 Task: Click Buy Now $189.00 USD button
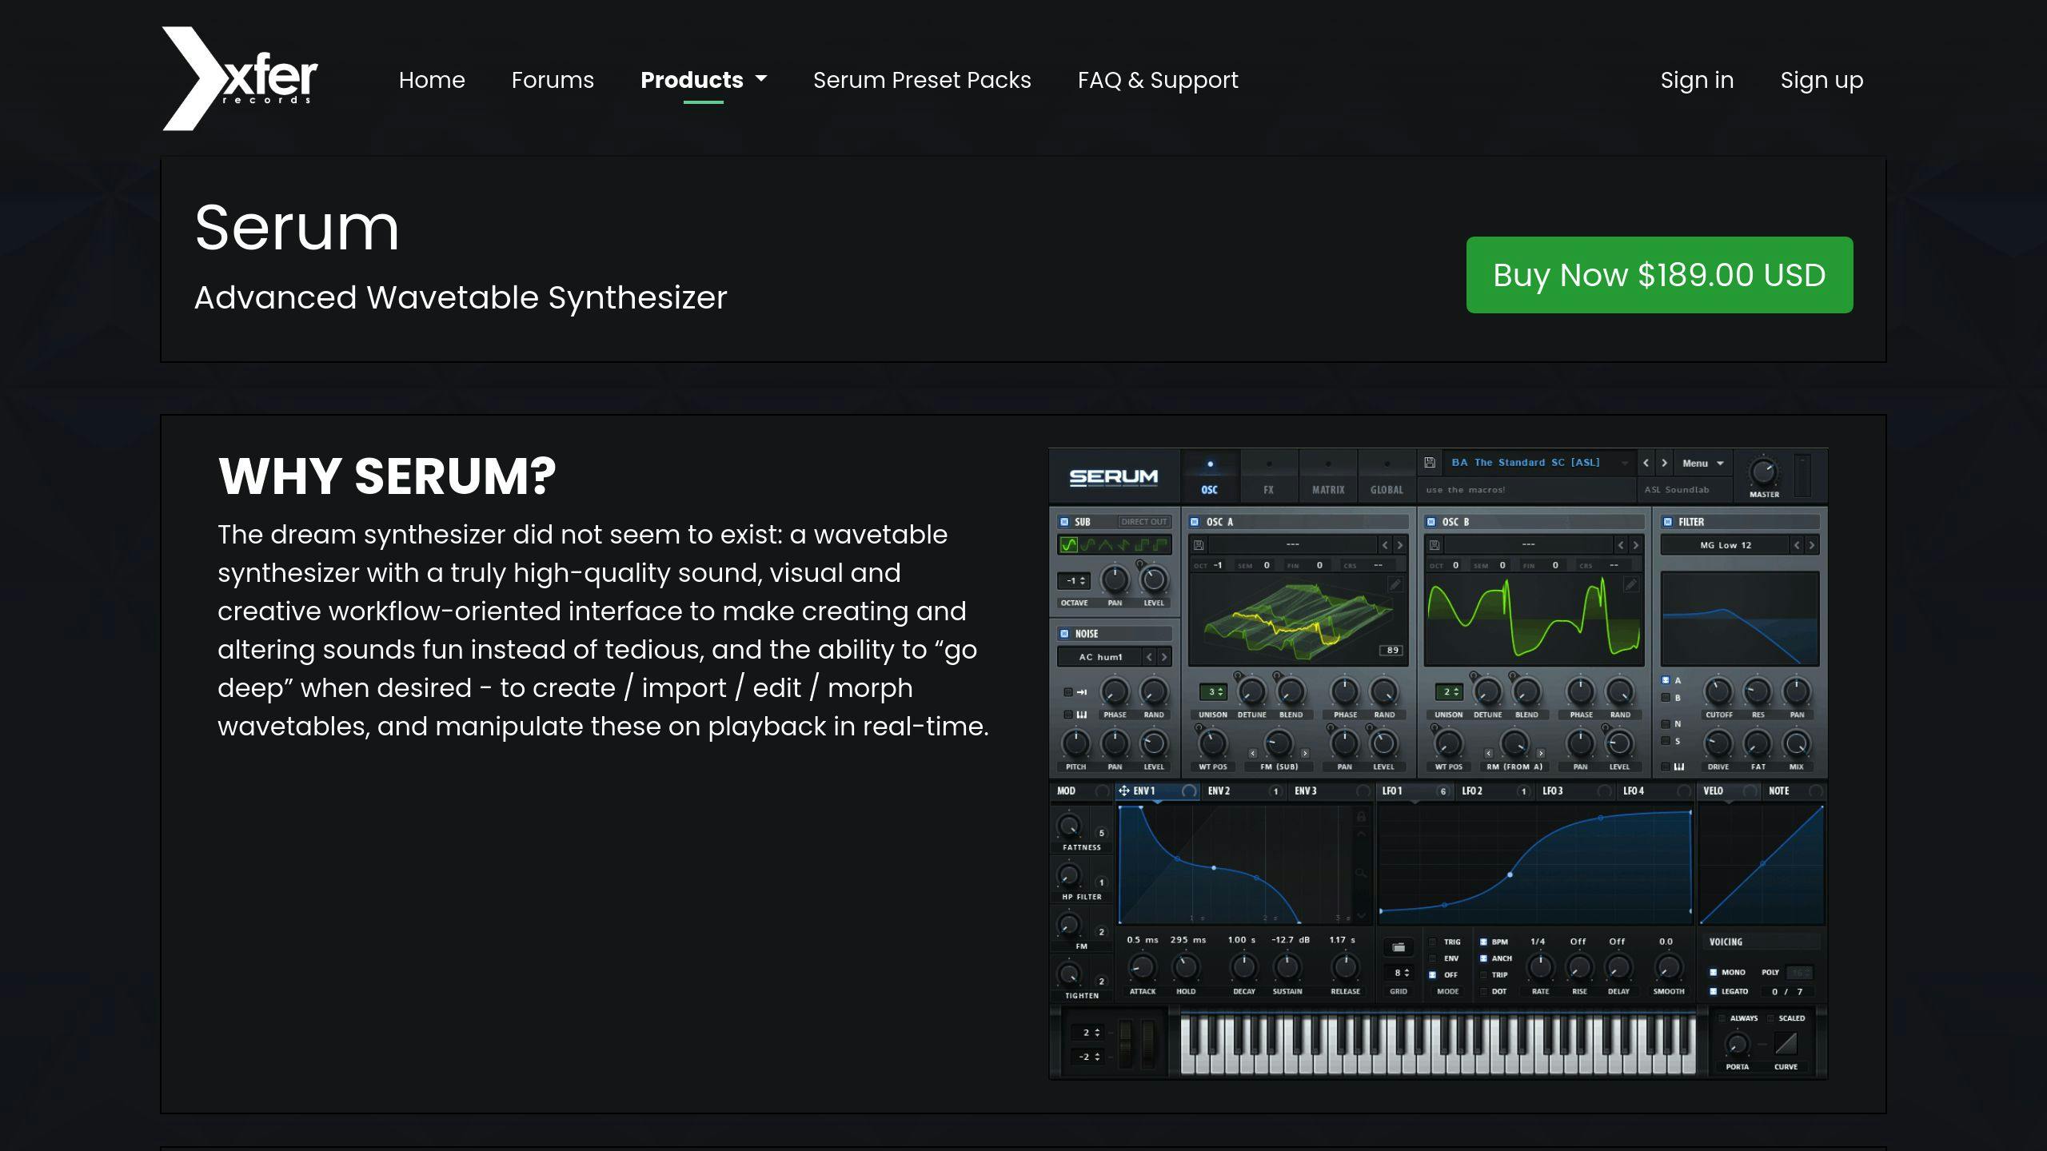pos(1659,275)
